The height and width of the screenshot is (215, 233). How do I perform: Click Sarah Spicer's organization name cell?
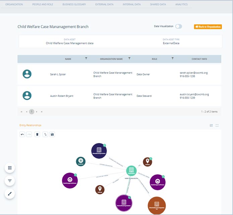coord(113,74)
